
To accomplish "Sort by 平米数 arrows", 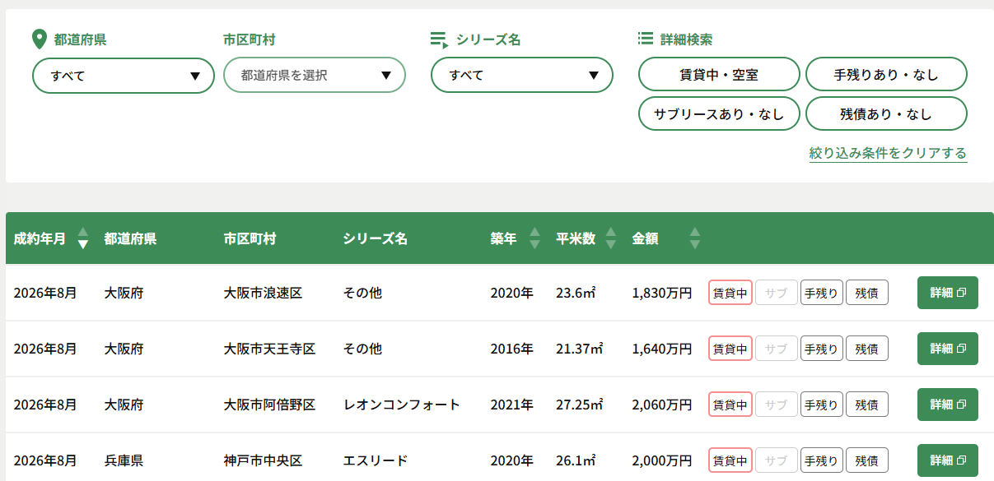I will click(611, 238).
